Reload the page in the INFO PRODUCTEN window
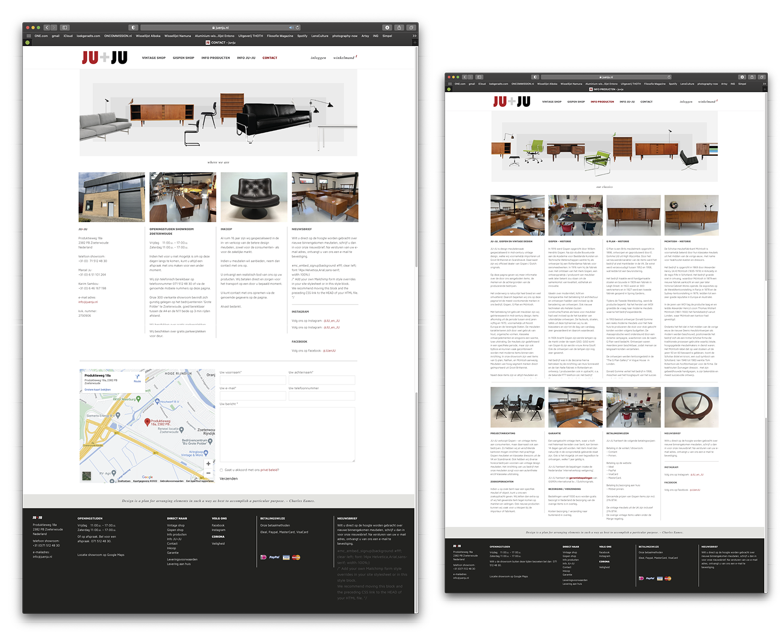Viewport: 784px width, 642px height. pyautogui.click(x=669, y=77)
